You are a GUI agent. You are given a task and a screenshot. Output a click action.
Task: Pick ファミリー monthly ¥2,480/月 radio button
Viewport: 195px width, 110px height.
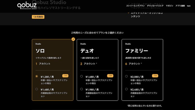tap(126, 89)
